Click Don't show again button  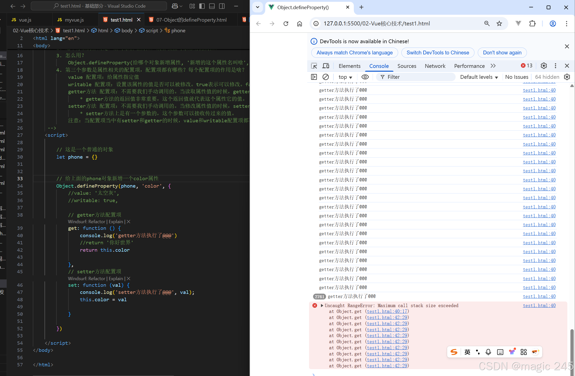502,53
